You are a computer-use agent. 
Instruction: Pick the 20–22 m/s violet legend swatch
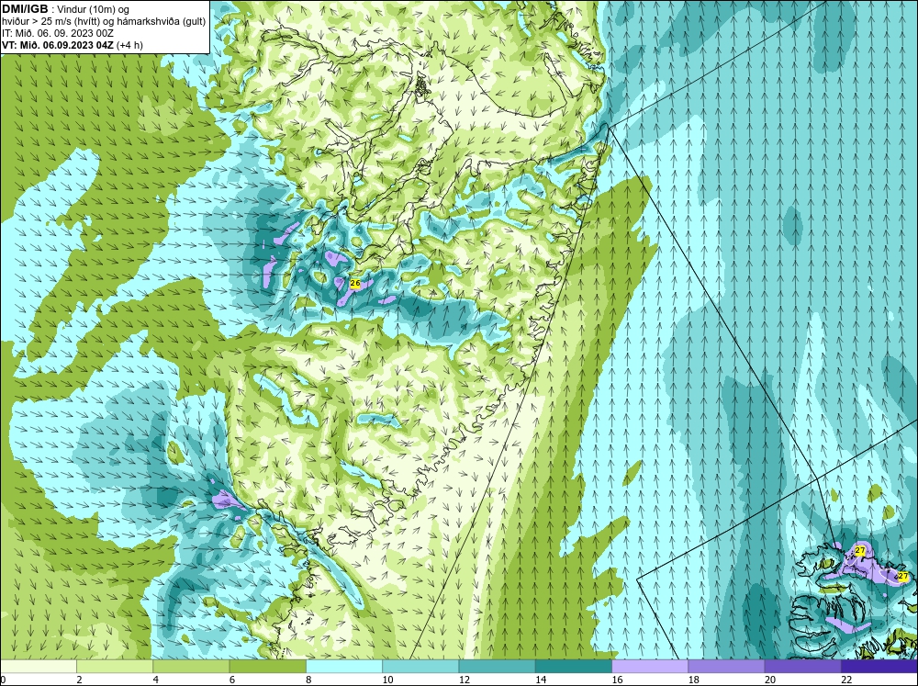point(803,667)
